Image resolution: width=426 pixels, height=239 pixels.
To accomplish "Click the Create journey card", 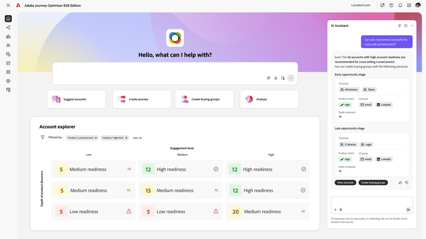I will [x=142, y=99].
